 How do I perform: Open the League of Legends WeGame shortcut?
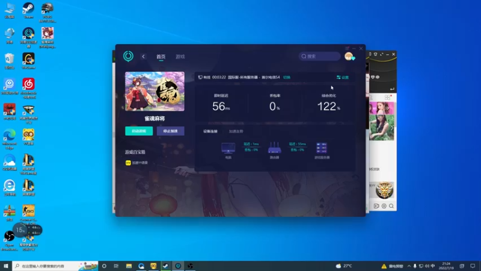28,164
